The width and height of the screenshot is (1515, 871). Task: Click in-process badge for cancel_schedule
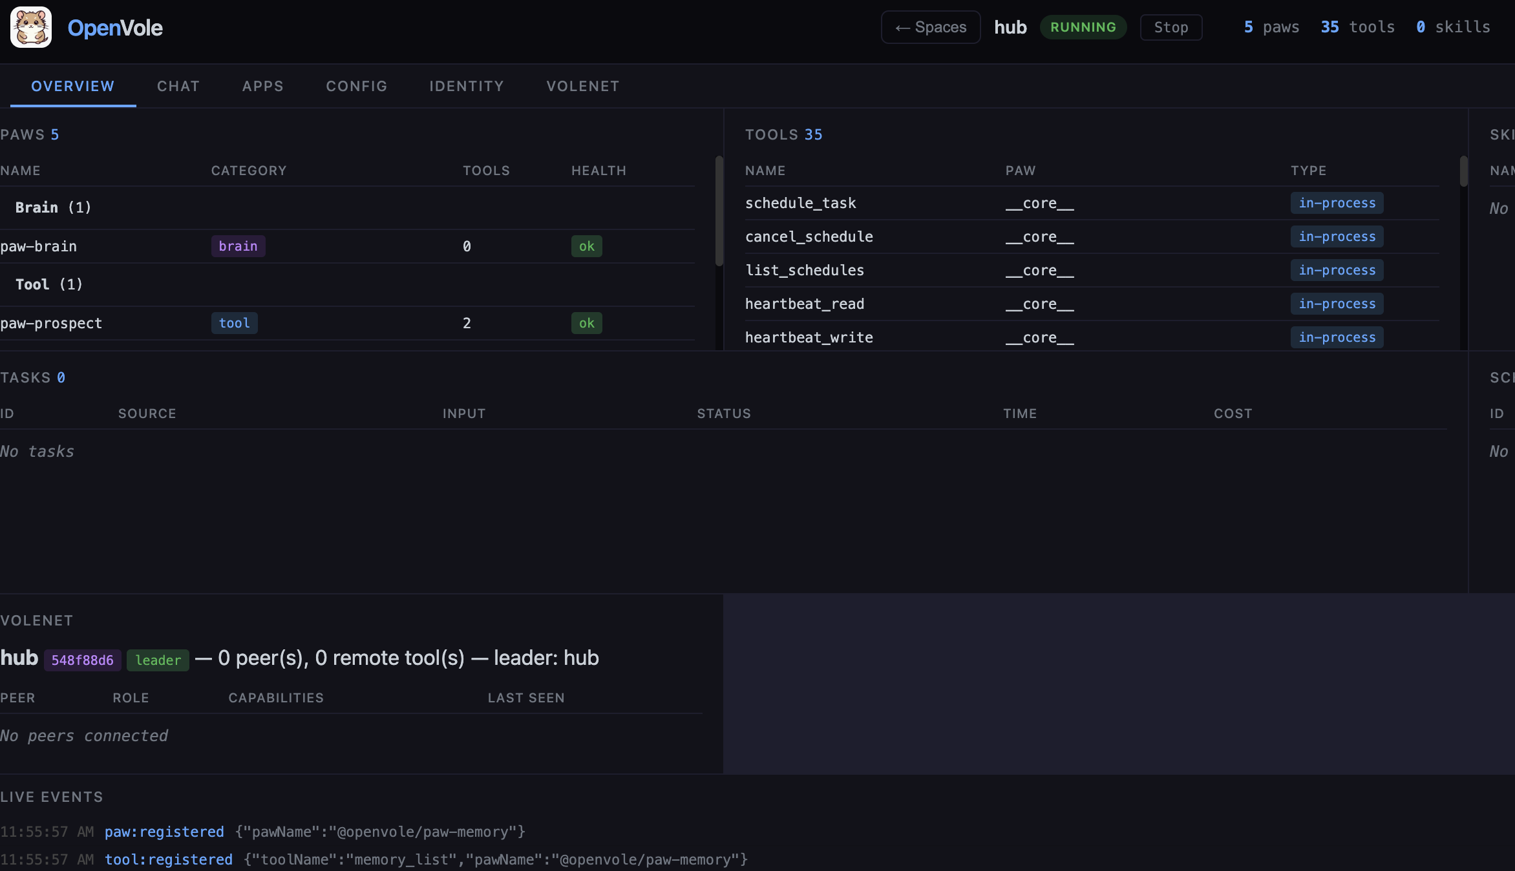coord(1337,236)
